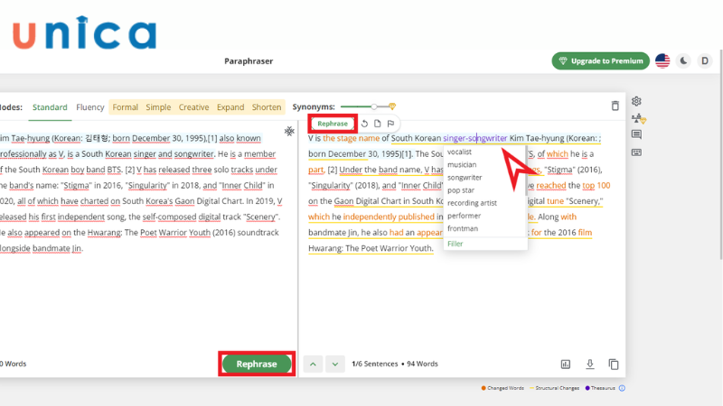Choose synonym 'performer'
The width and height of the screenshot is (723, 406).
point(464,216)
